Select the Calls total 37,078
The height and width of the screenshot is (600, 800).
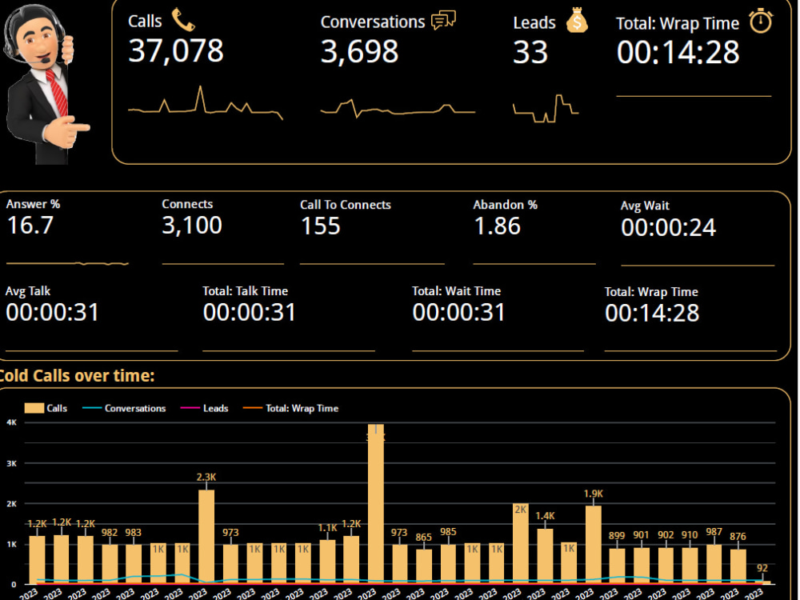click(176, 51)
